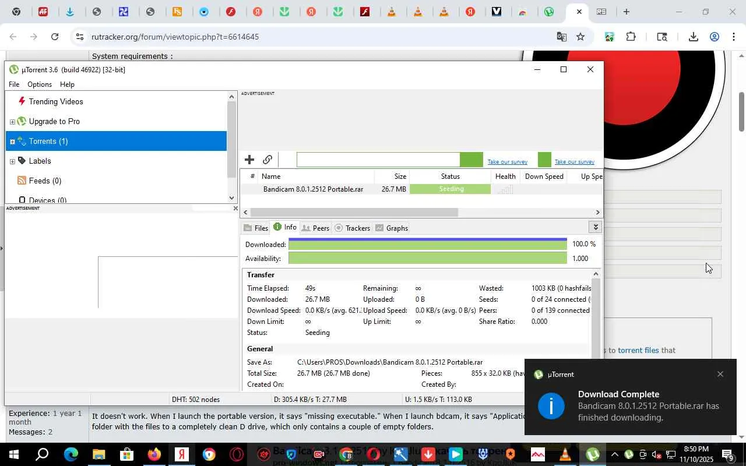746x466 pixels.
Task: Select Trending Videos in the sidebar
Action: [x=56, y=101]
